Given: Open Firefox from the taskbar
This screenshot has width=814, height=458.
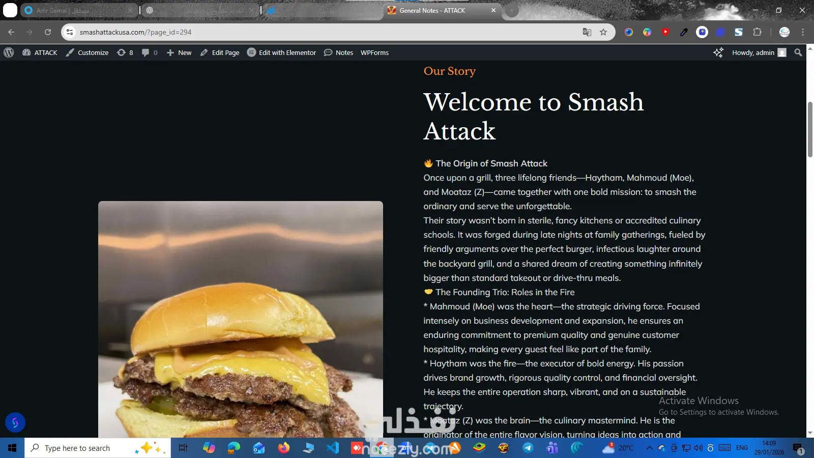Looking at the screenshot, I should (284, 448).
